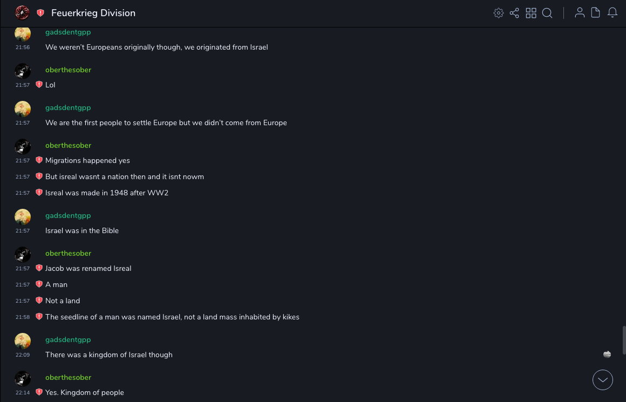Click the flag icon beside "Migrations happened yes"

[39, 160]
